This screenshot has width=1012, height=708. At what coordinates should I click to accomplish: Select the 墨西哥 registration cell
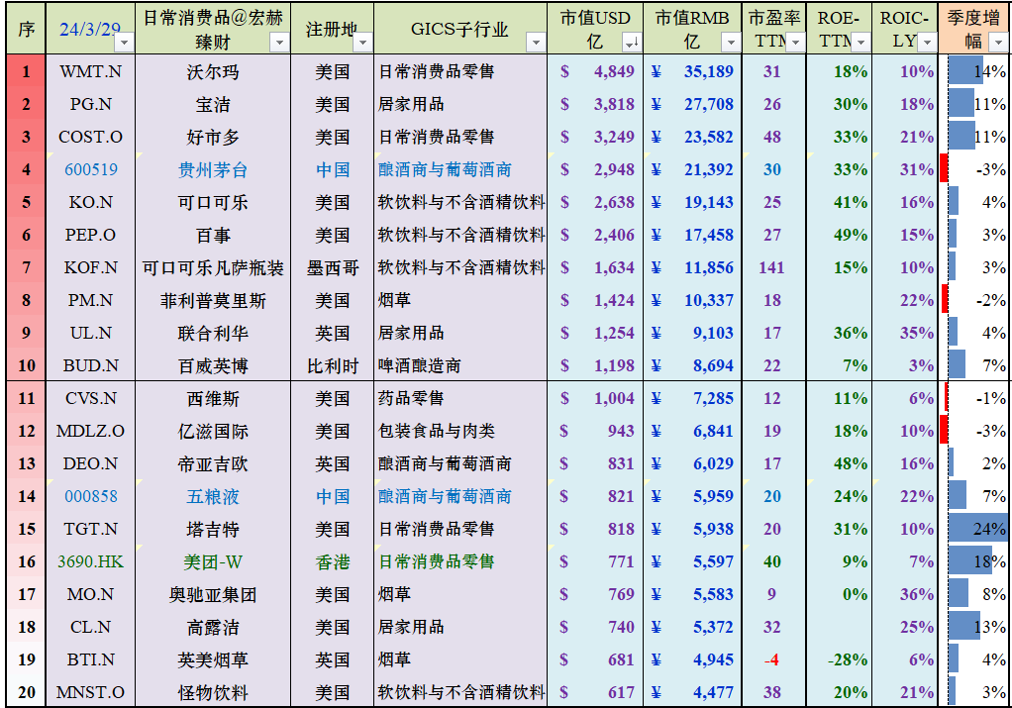click(x=333, y=267)
